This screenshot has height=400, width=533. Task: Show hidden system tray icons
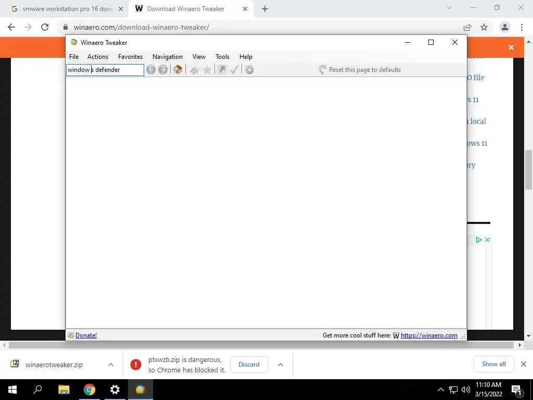pyautogui.click(x=440, y=390)
